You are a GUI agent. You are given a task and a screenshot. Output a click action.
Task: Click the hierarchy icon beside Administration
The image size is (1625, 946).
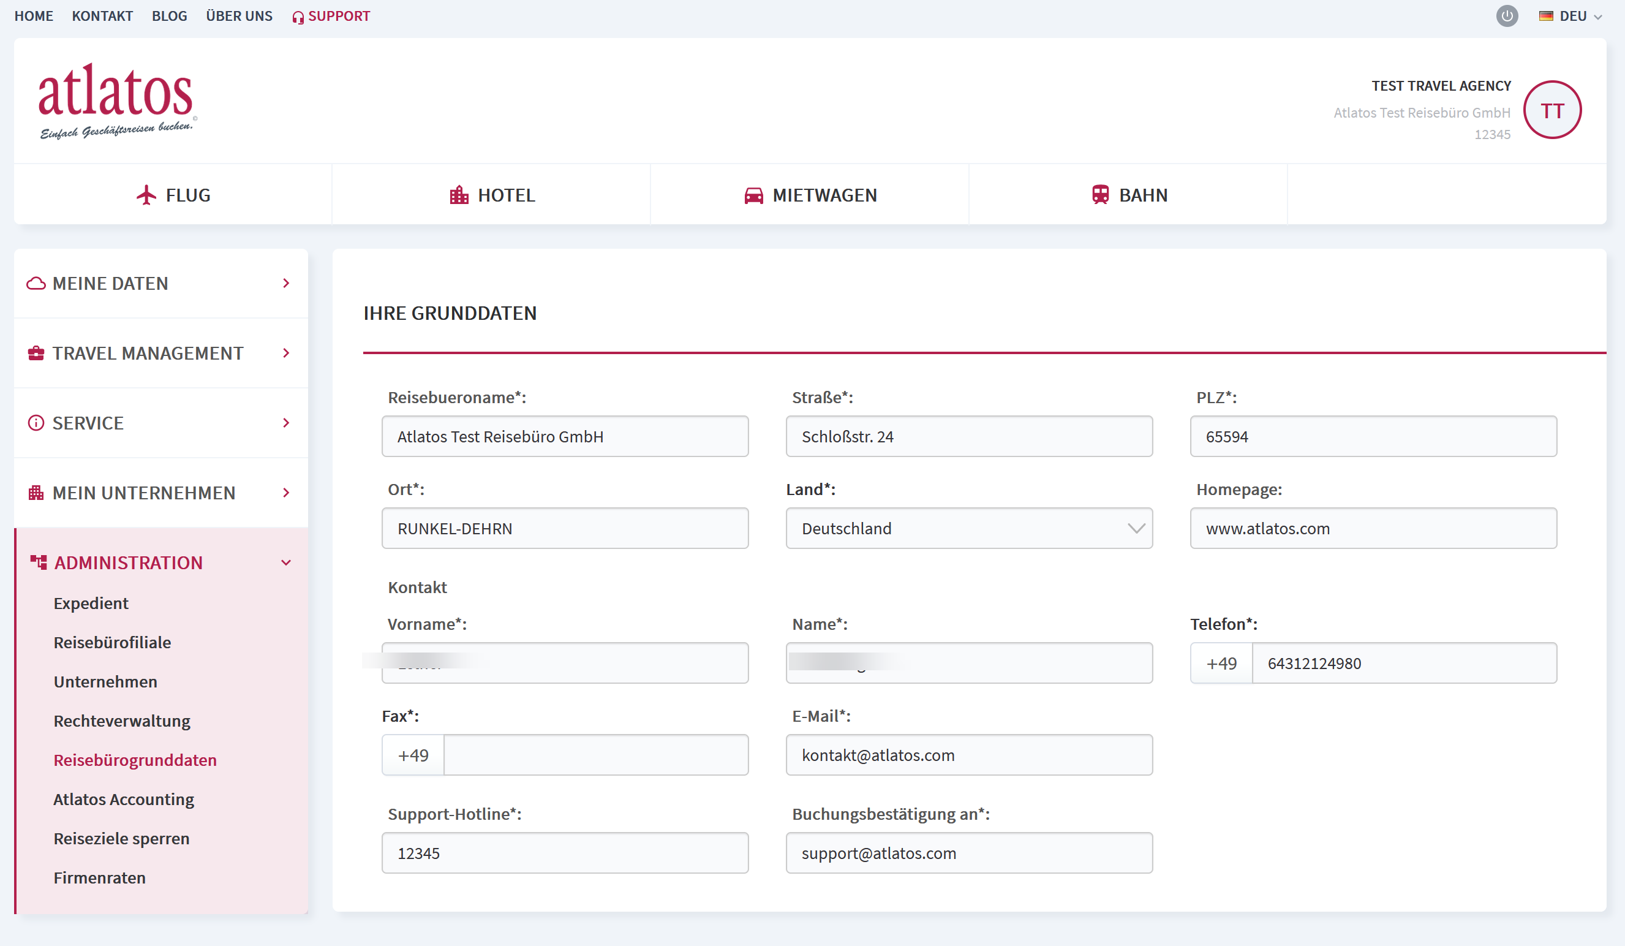[x=38, y=562]
